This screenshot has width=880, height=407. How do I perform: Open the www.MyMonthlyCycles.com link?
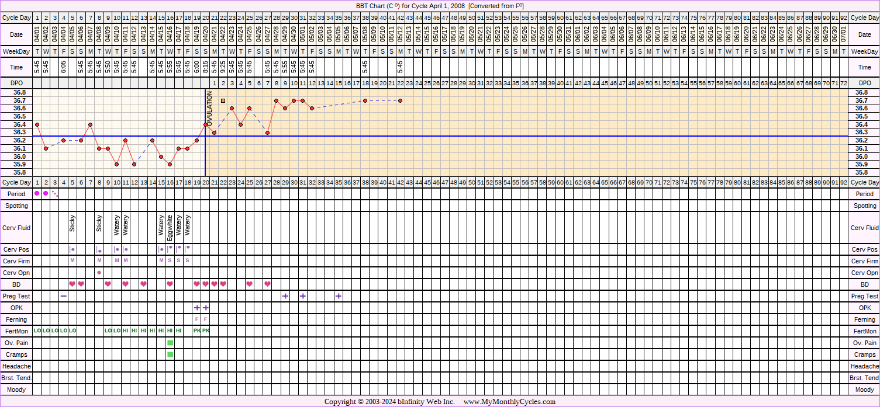[x=509, y=402]
